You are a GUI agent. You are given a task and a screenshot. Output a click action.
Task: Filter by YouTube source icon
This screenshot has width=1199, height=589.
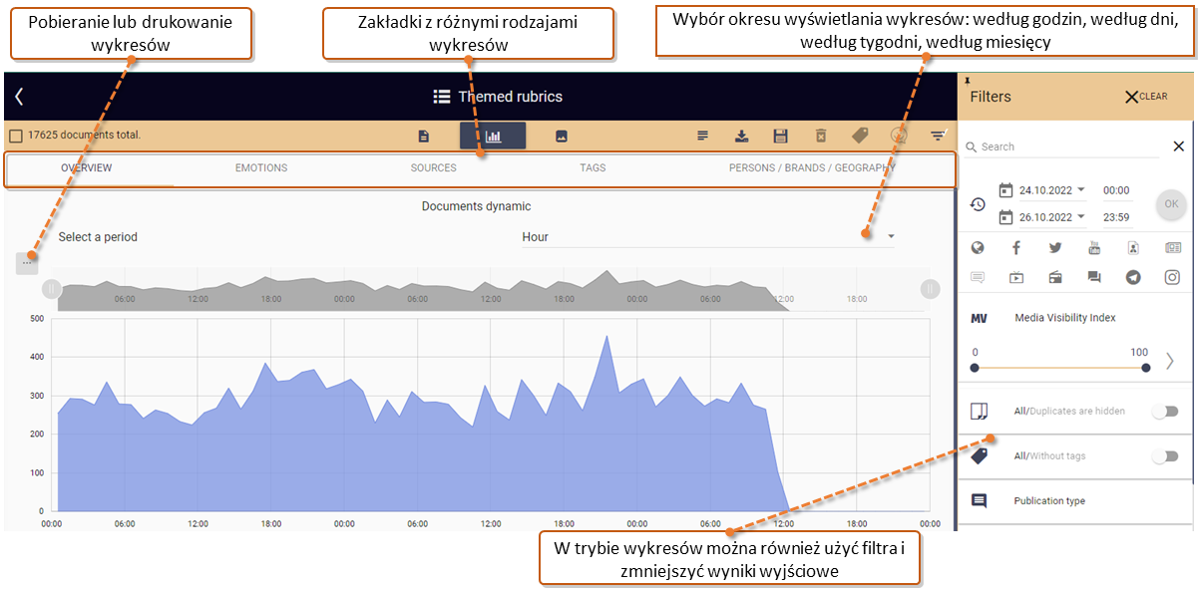[x=1094, y=248]
